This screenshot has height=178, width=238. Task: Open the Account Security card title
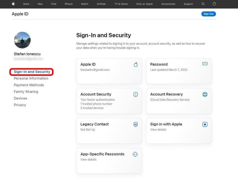tap(96, 94)
